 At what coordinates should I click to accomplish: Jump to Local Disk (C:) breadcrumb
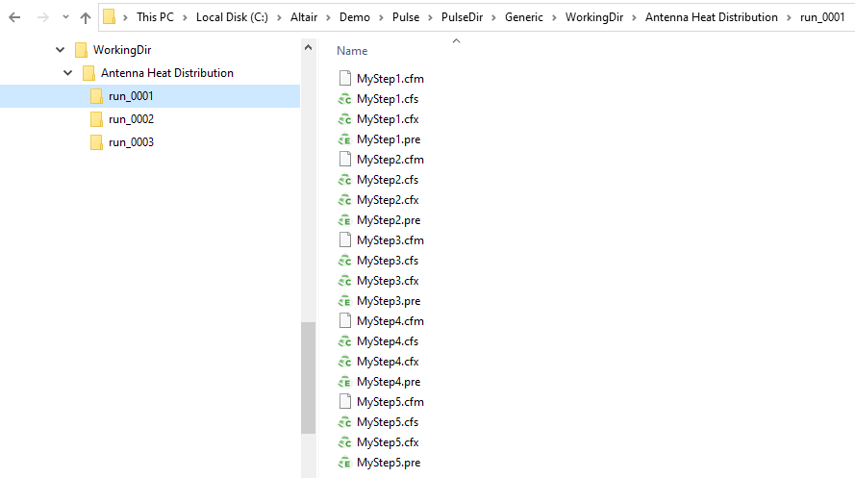(232, 17)
